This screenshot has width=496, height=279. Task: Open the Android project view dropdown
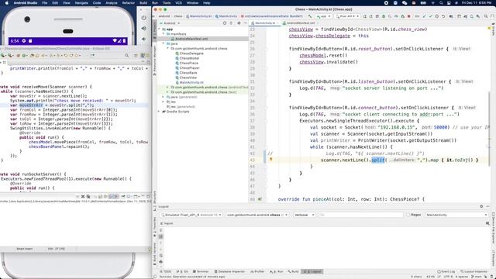coord(170,23)
